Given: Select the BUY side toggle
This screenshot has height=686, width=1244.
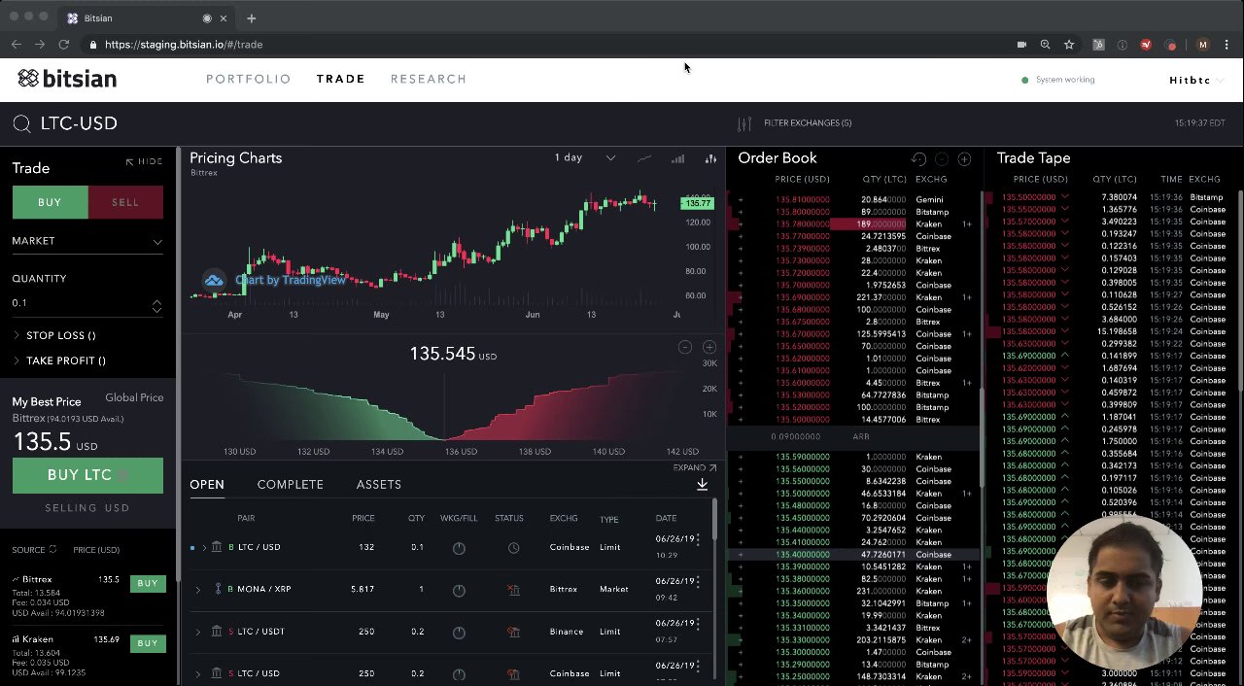Looking at the screenshot, I should pos(50,202).
